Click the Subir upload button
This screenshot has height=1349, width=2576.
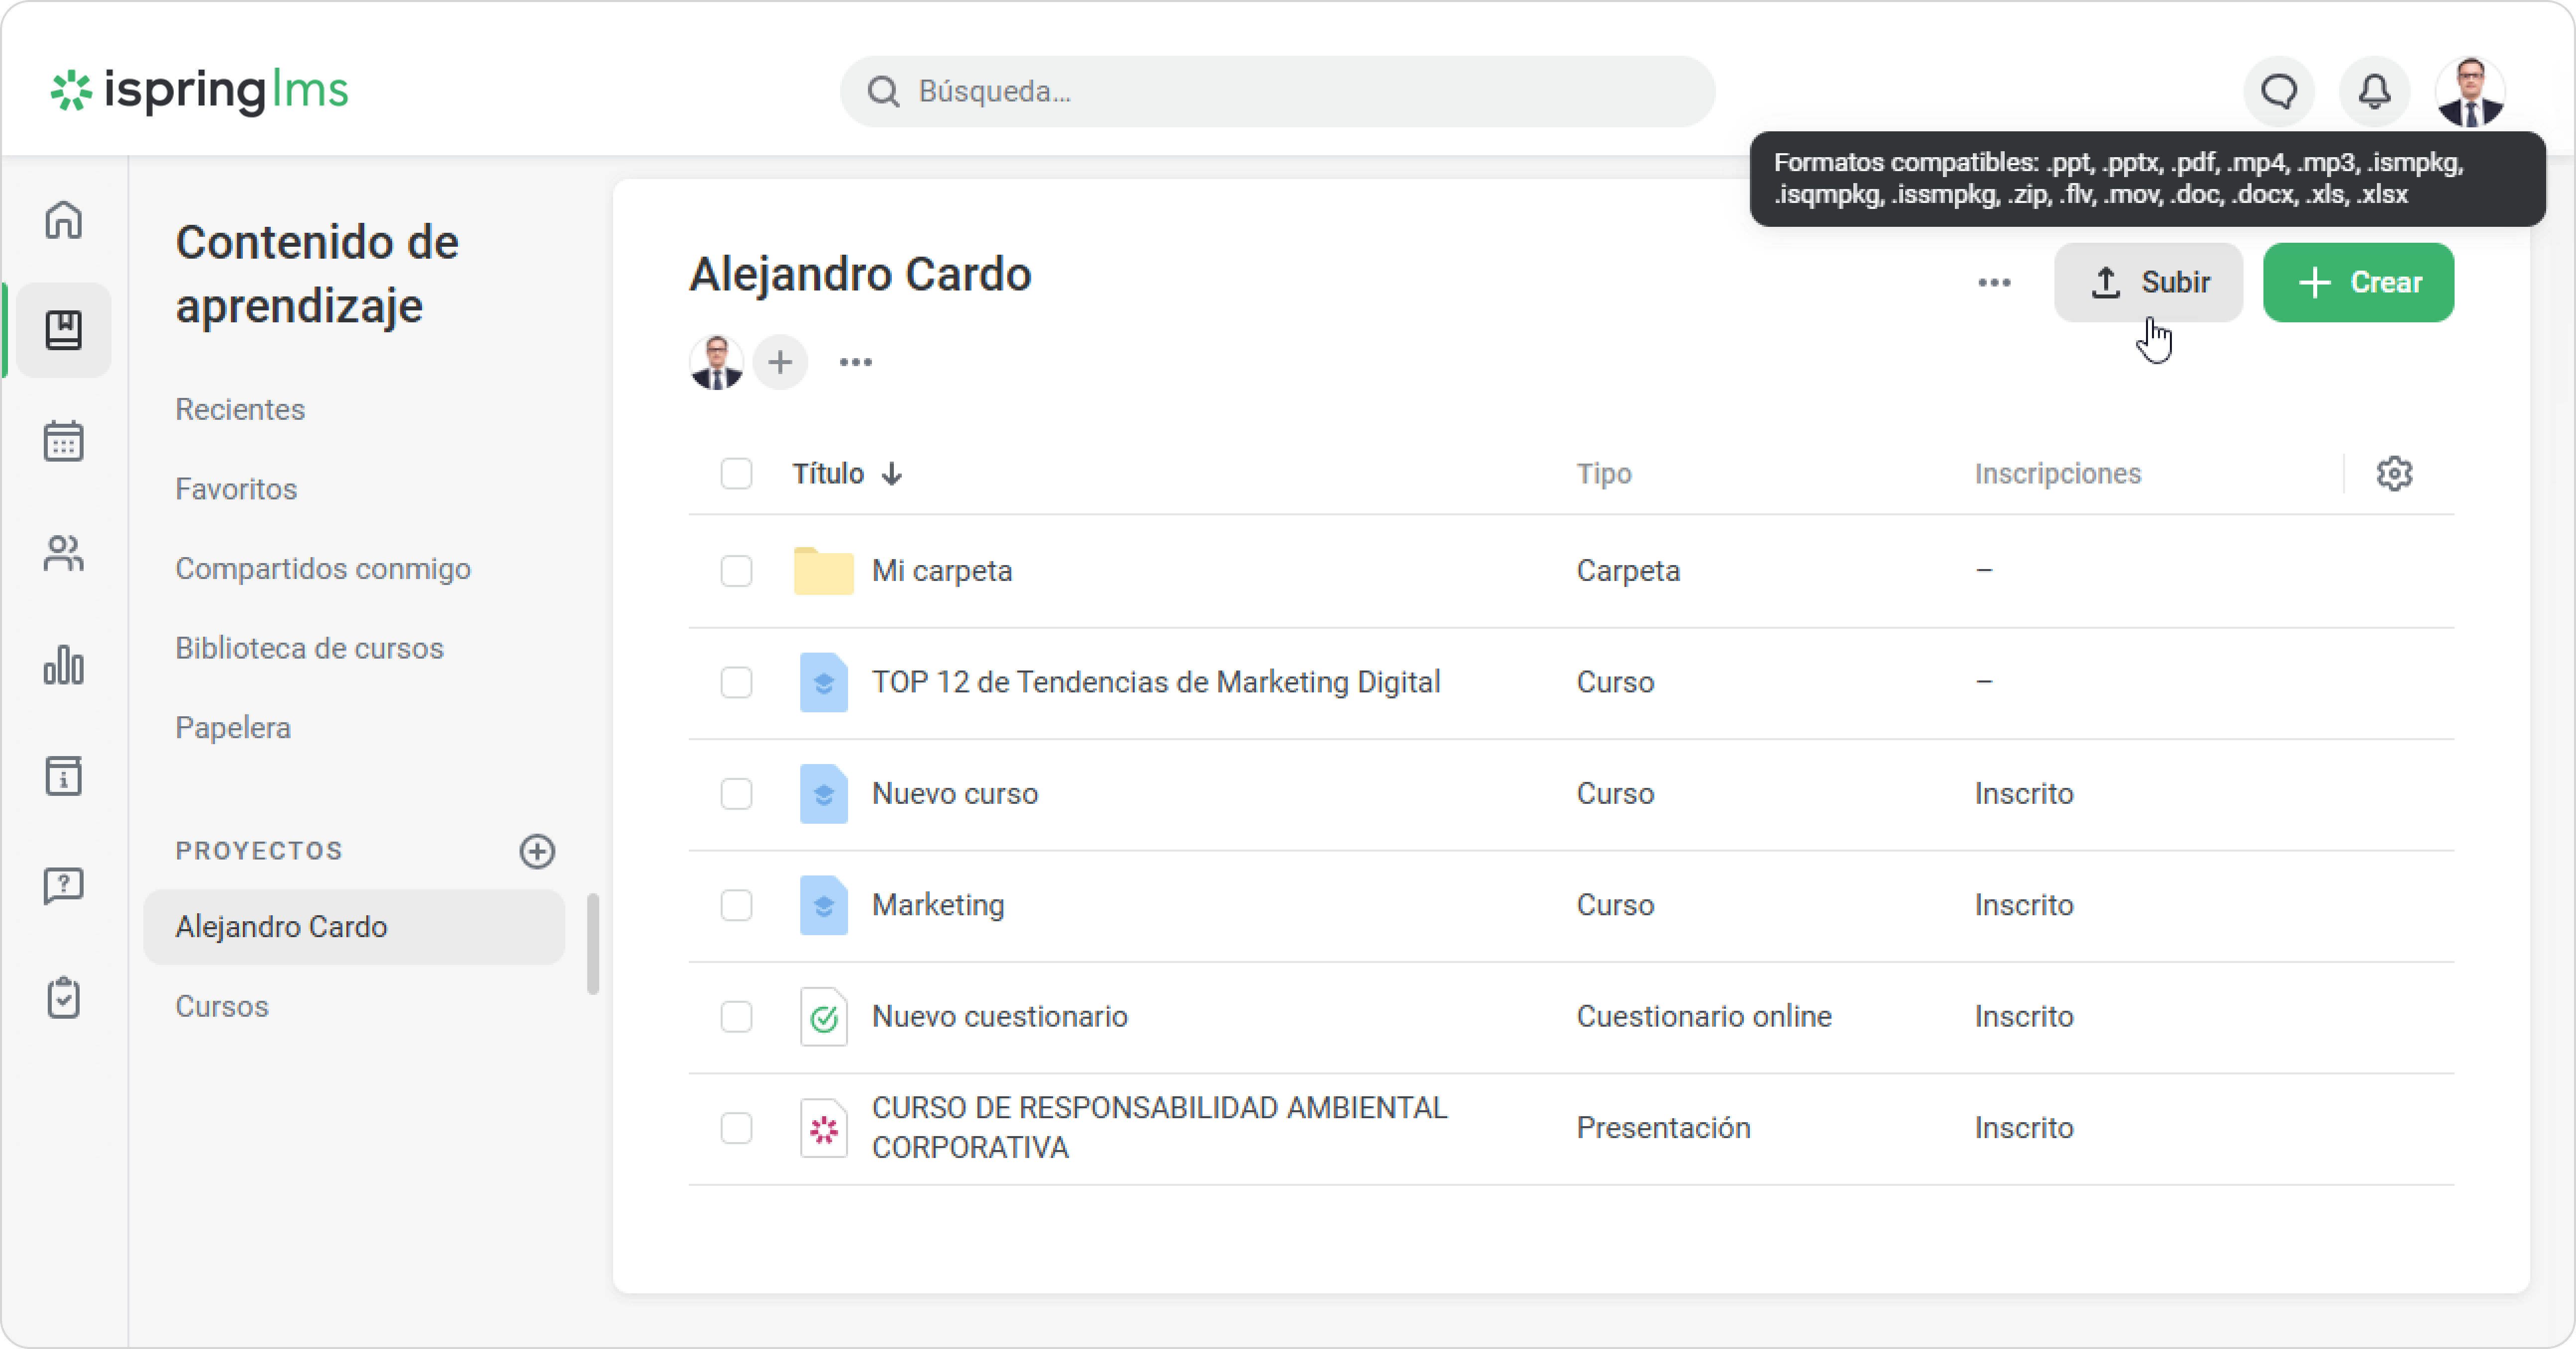point(2148,283)
